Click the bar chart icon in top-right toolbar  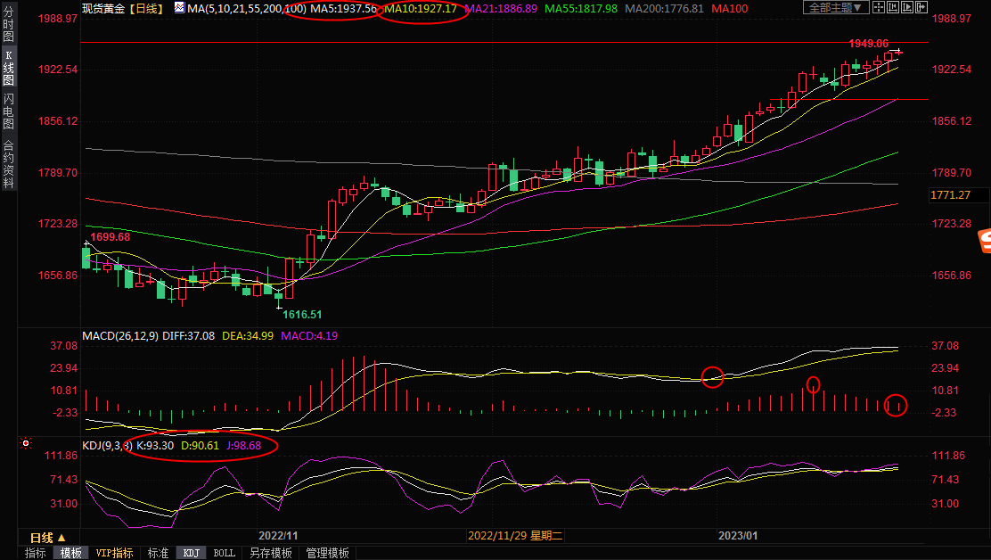tap(894, 8)
